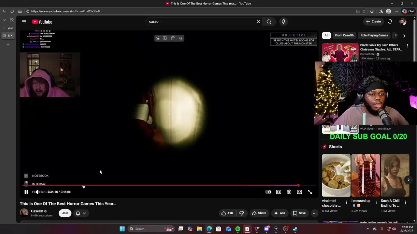Screen dimensions: 417x234
Task: Click the screen-capture icon in the video toolbar
Action: 158,38
